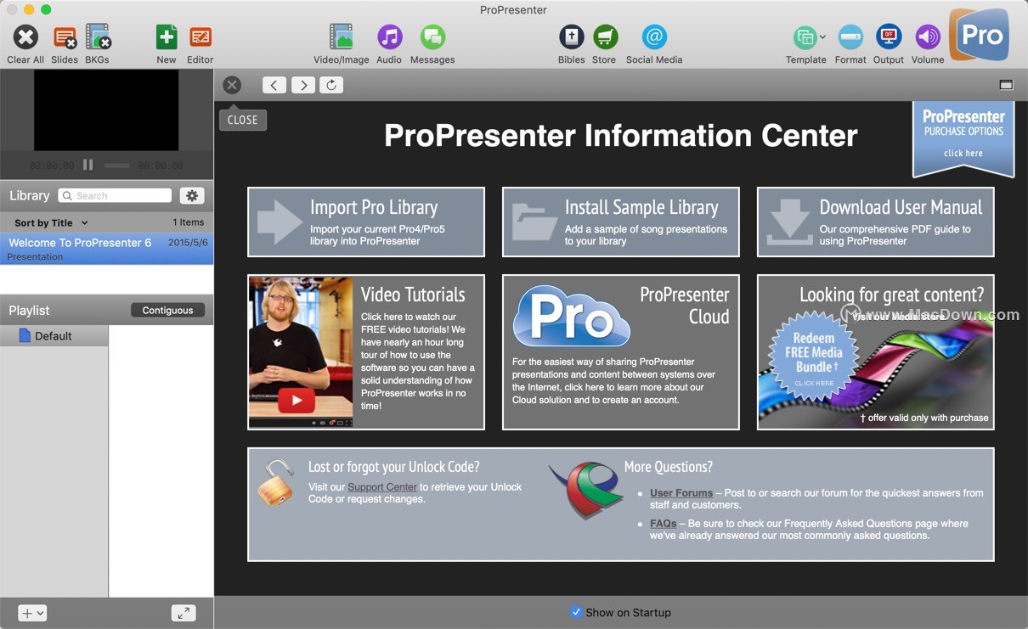Open the add (+) playlist dropdown

[32, 613]
